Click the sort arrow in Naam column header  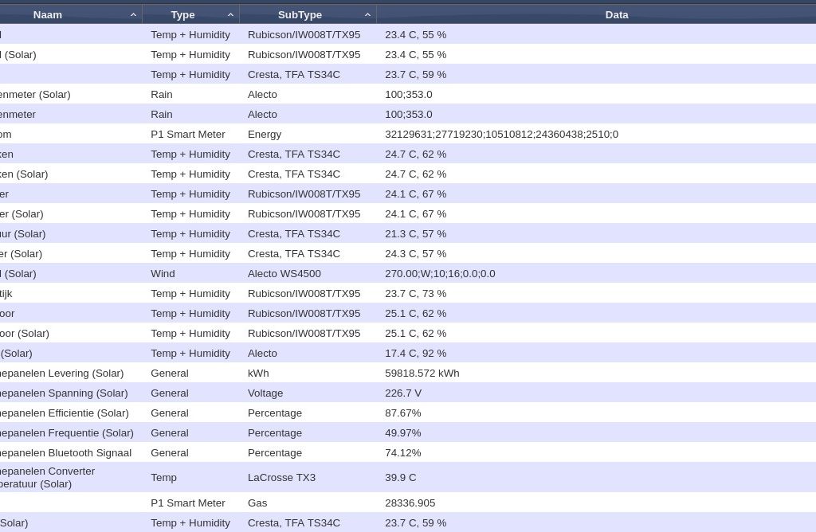(x=133, y=15)
